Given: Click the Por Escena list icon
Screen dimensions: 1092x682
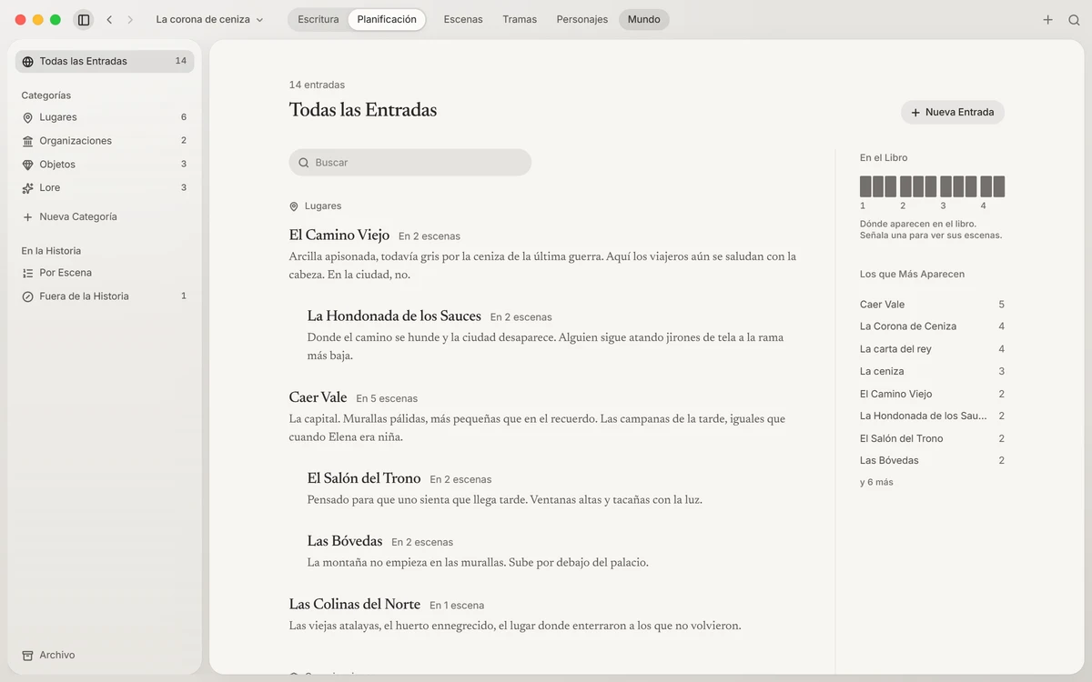Looking at the screenshot, I should [27, 273].
